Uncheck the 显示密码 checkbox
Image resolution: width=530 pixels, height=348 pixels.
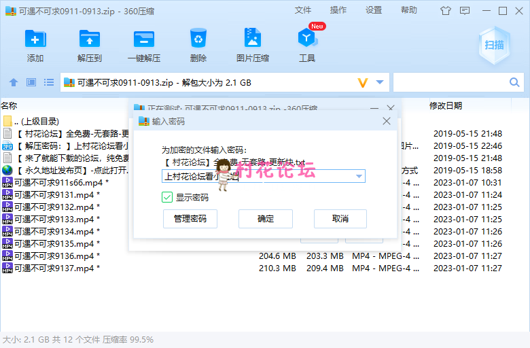167,197
